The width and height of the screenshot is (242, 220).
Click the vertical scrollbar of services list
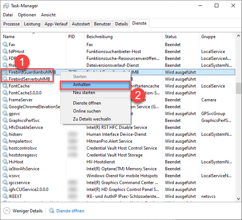coord(238,88)
